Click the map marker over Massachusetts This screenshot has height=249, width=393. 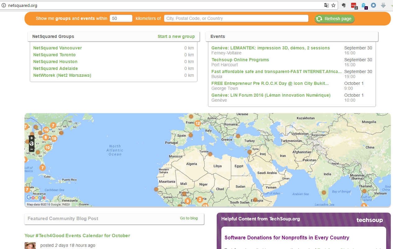coord(61,133)
